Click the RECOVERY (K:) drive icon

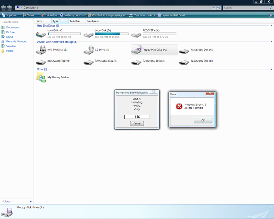pos(137,33)
